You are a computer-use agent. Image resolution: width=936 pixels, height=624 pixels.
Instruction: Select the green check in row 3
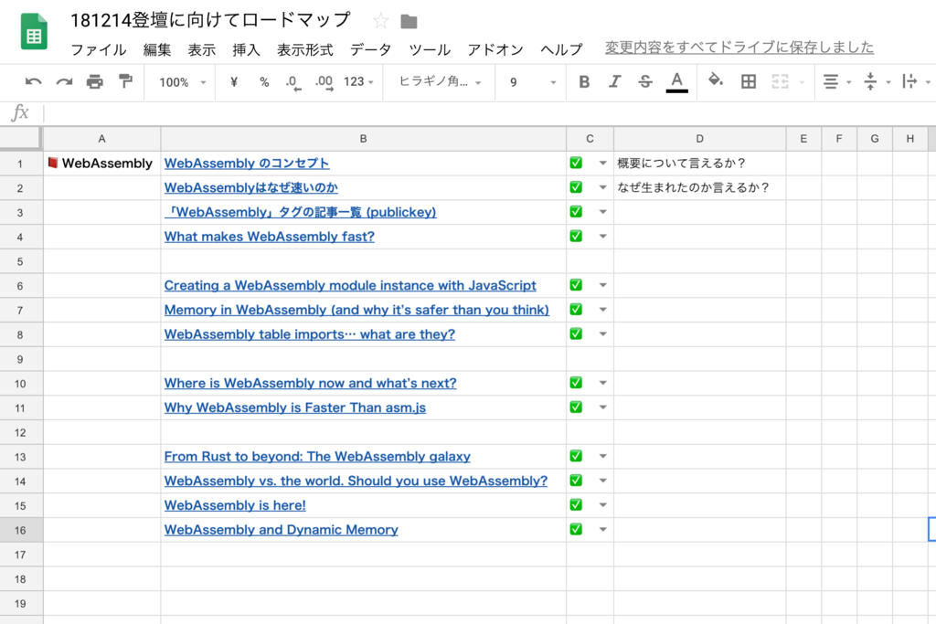tap(576, 211)
